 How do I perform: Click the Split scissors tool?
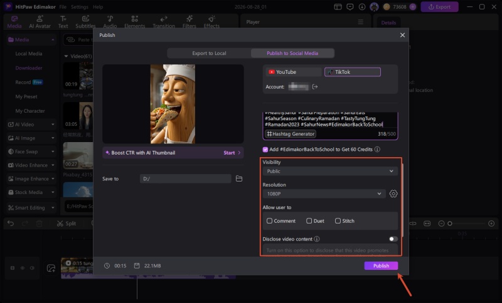tap(67, 223)
